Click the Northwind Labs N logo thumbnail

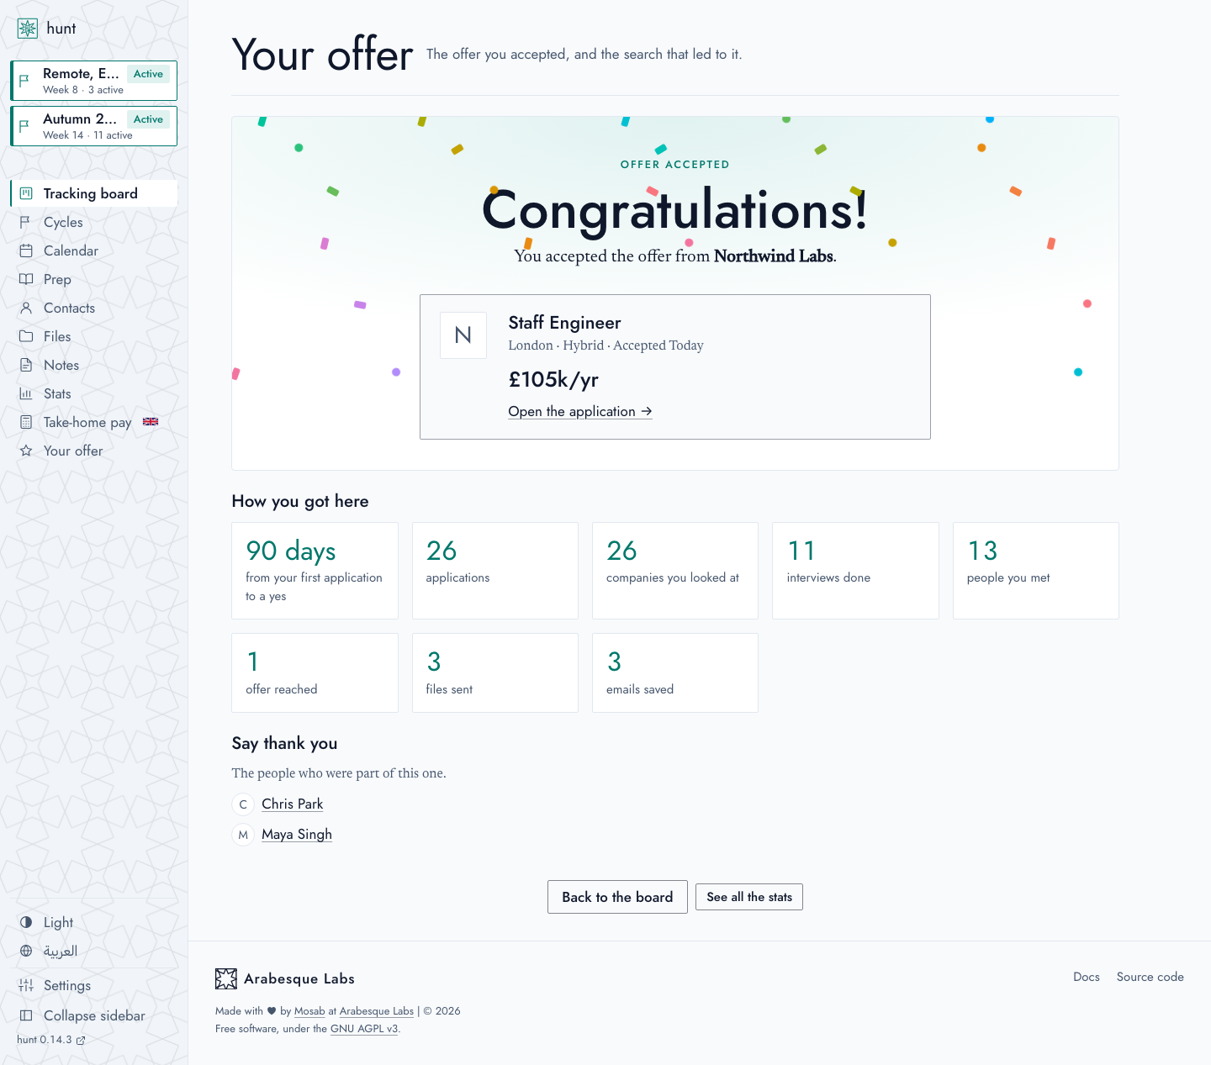pyautogui.click(x=463, y=335)
